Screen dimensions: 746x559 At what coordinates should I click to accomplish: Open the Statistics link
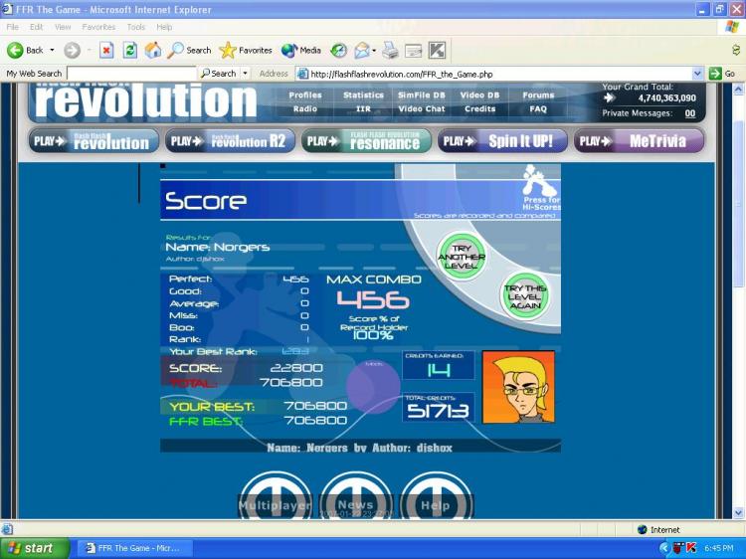coord(363,95)
